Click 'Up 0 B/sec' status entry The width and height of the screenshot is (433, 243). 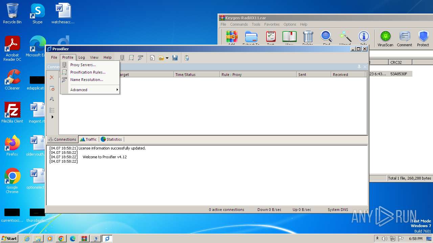pyautogui.click(x=302, y=210)
